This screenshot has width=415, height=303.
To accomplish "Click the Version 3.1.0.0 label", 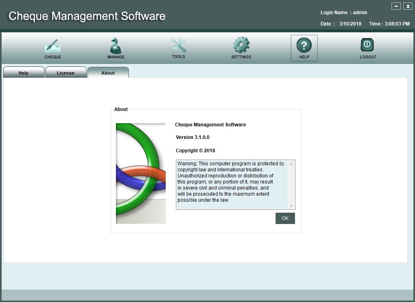I will tap(193, 137).
